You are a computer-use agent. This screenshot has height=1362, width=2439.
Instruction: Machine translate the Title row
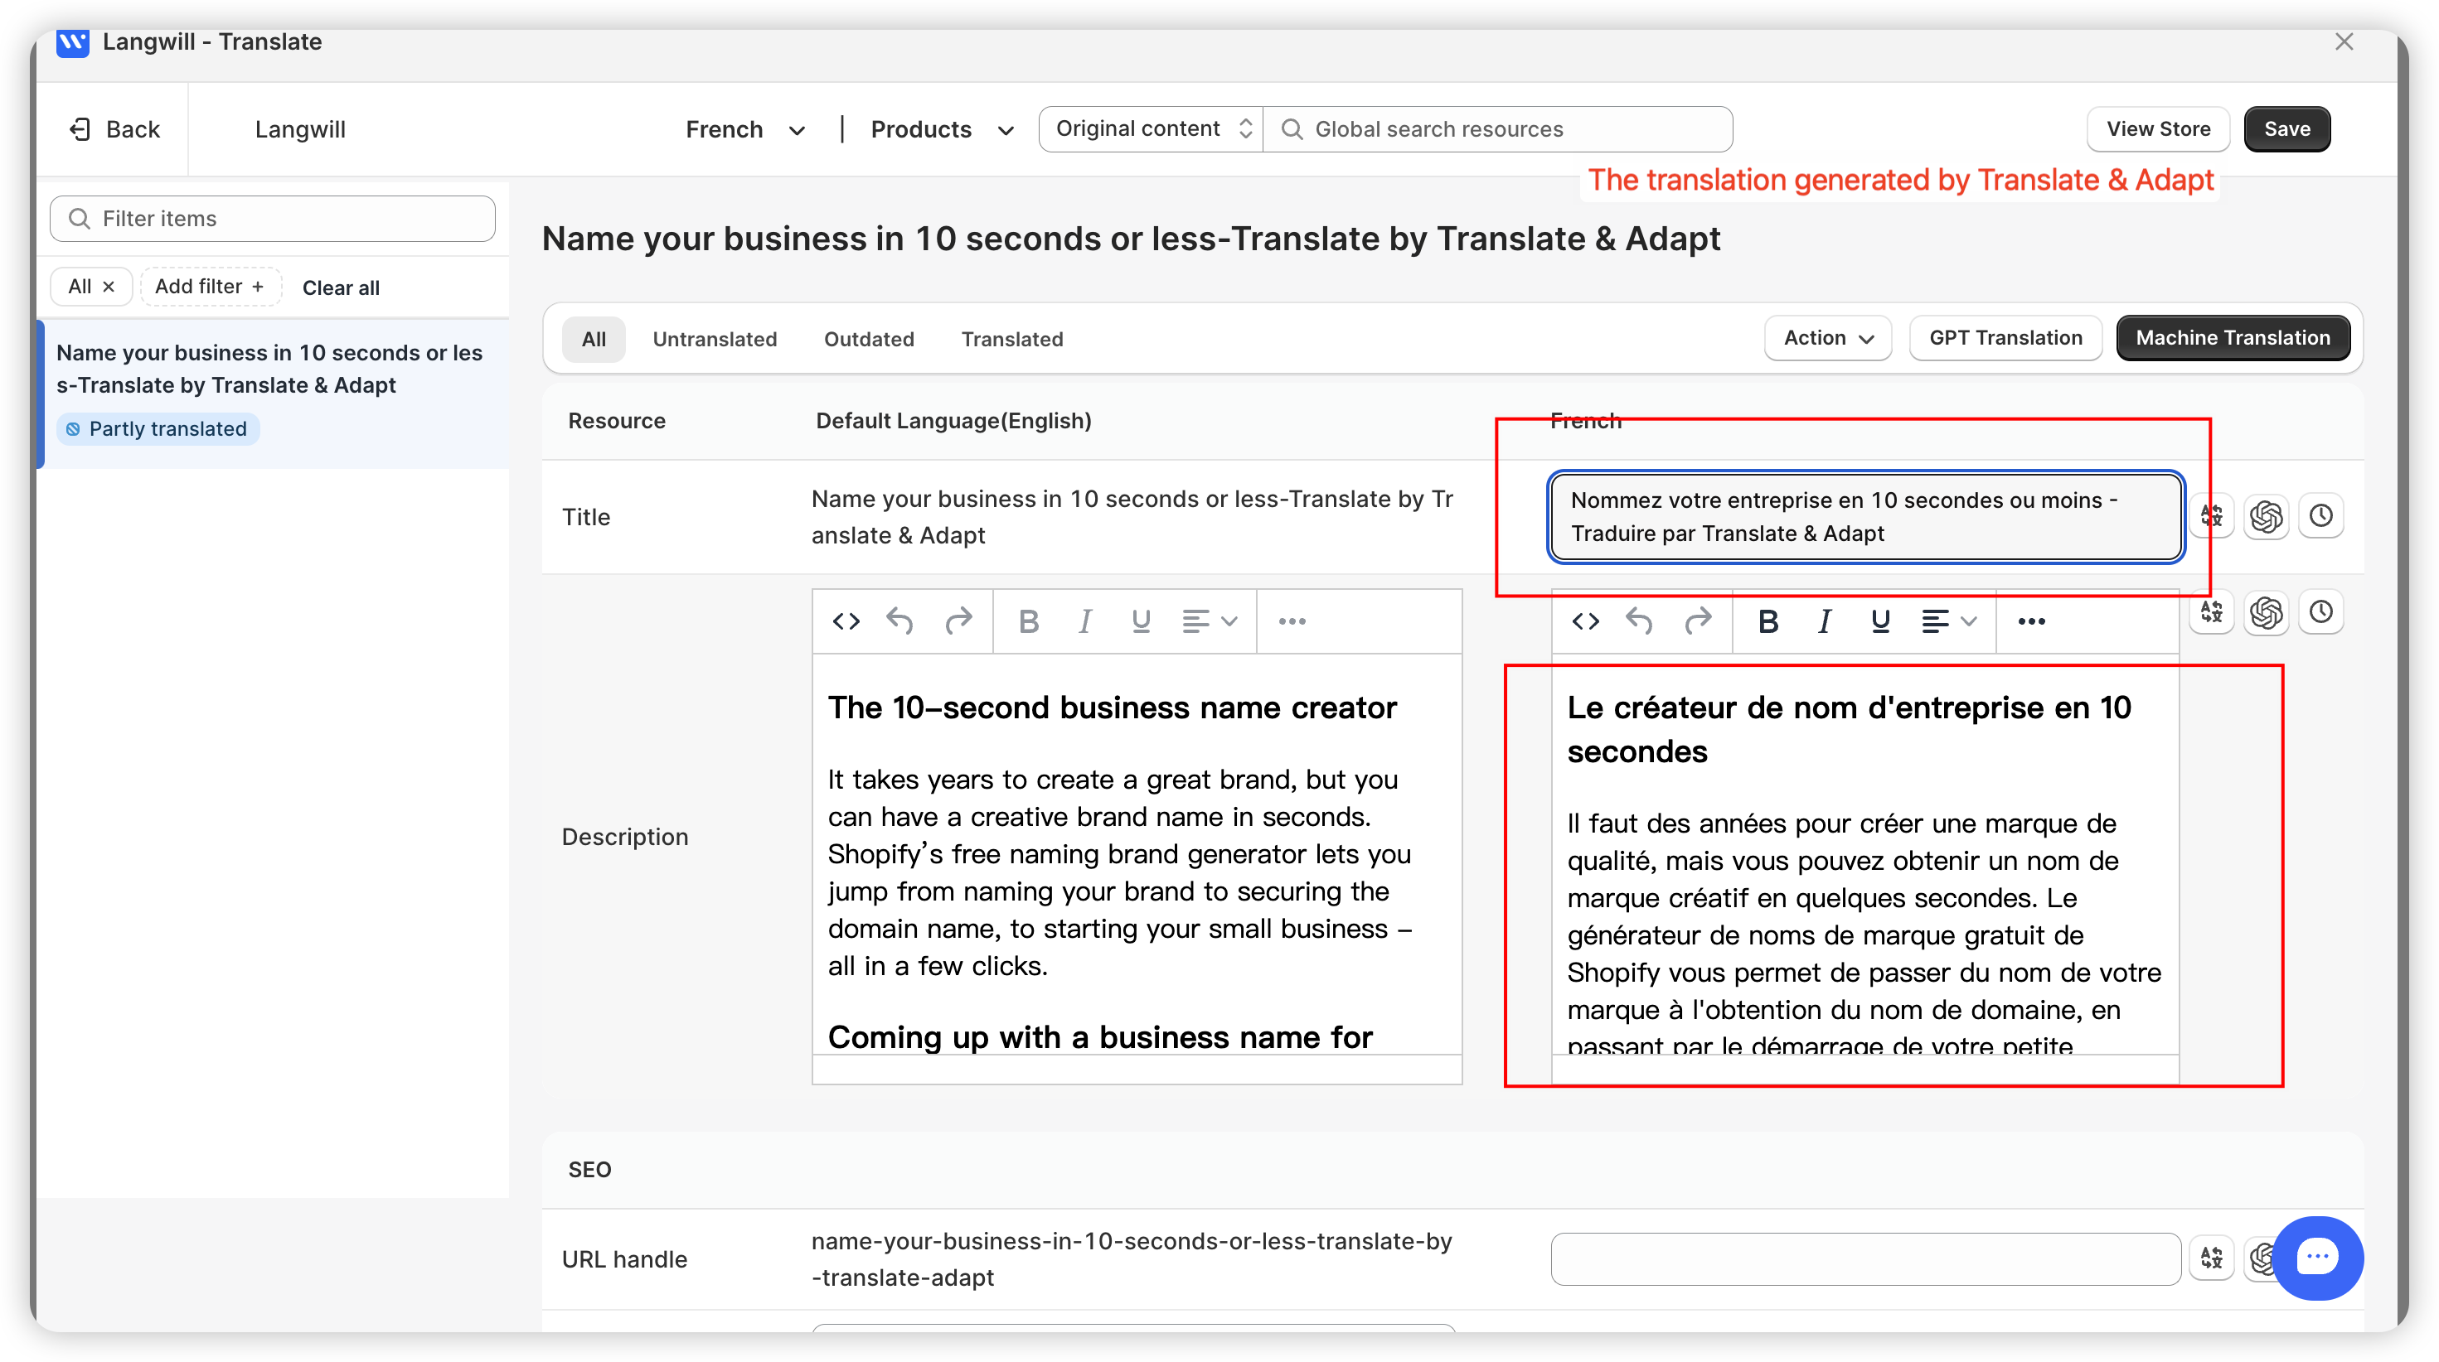pyautogui.click(x=2212, y=516)
